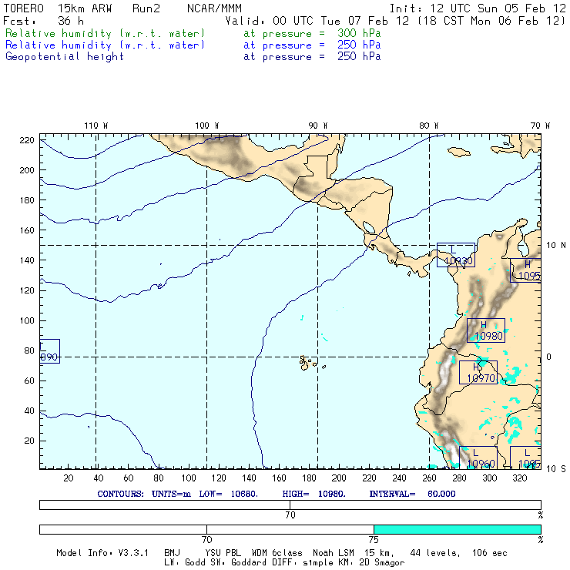Click the "75" label under the lower color bar
Viewport: 570px width, 570px height.
tap(374, 539)
